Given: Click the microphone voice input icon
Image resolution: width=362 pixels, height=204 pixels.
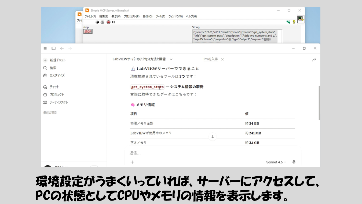Looking at the screenshot, I should pyautogui.click(x=294, y=162).
